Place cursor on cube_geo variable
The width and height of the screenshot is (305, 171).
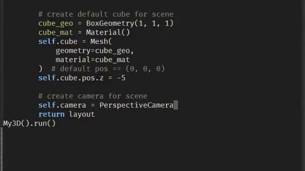tap(56, 24)
